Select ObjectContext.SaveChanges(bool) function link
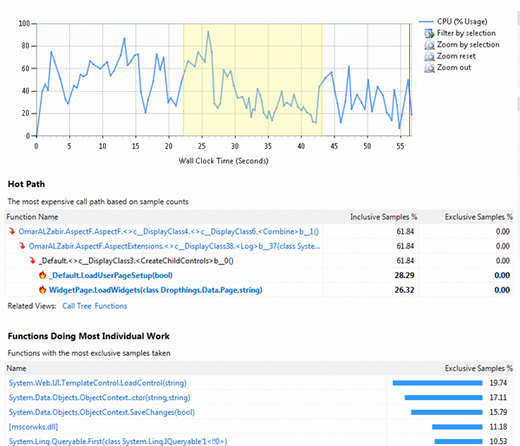Image resolution: width=520 pixels, height=446 pixels. (101, 411)
